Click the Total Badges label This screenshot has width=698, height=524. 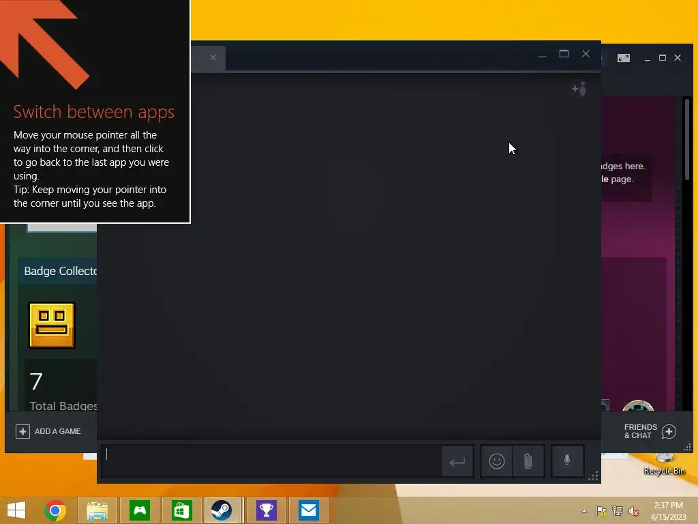[63, 406]
